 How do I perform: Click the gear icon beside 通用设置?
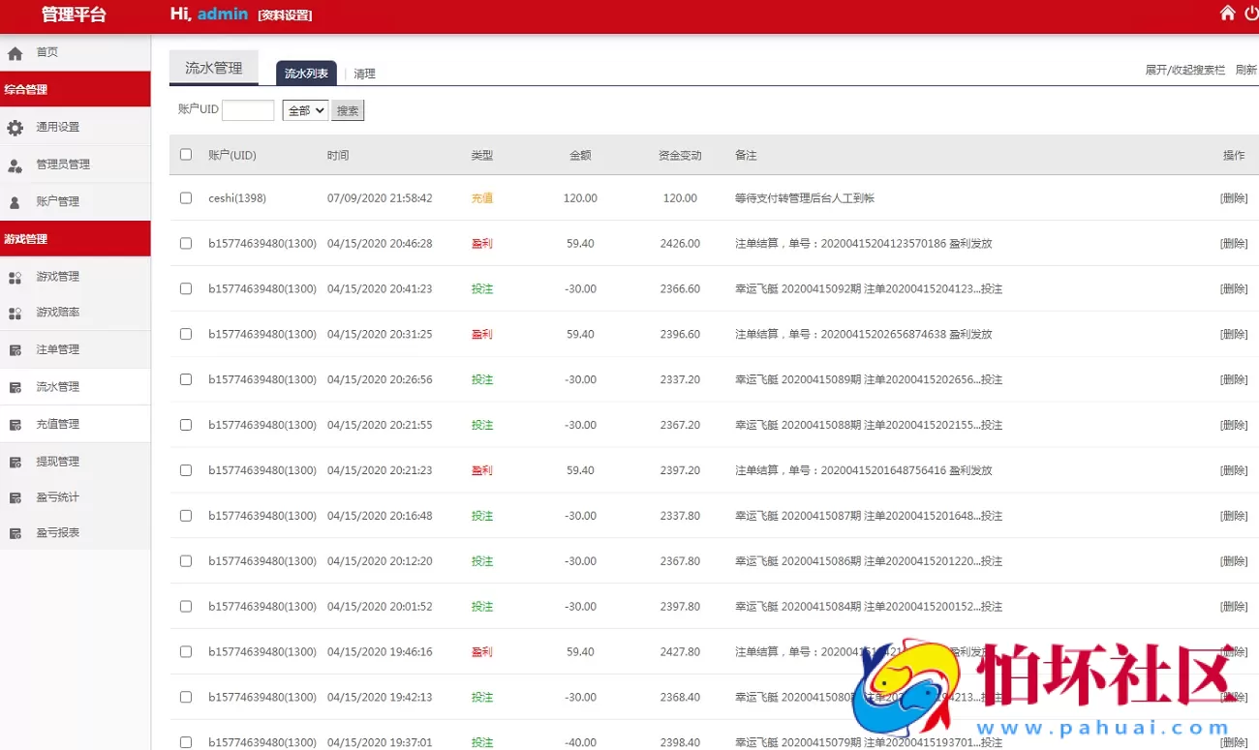click(15, 128)
